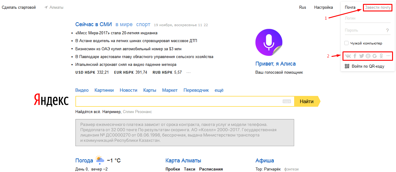This screenshot has width=396, height=172.
Task: Click the Ваш голосовой помощник text
Action: (279, 72)
